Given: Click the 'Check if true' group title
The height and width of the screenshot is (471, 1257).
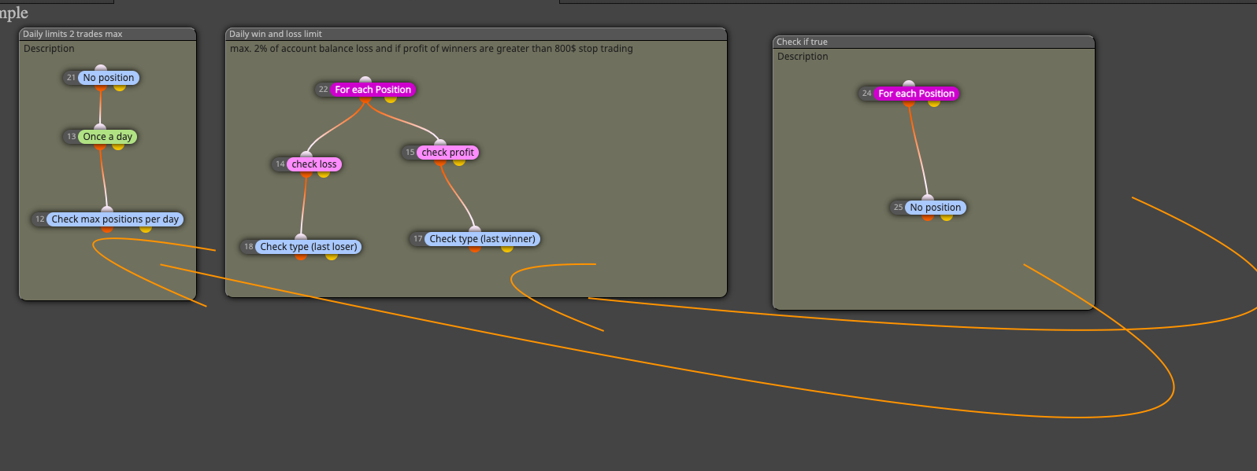Looking at the screenshot, I should (802, 42).
